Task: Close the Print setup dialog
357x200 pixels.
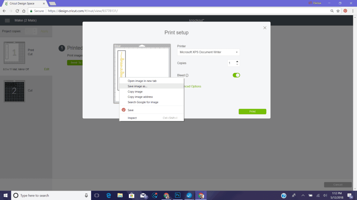Action: point(265,28)
